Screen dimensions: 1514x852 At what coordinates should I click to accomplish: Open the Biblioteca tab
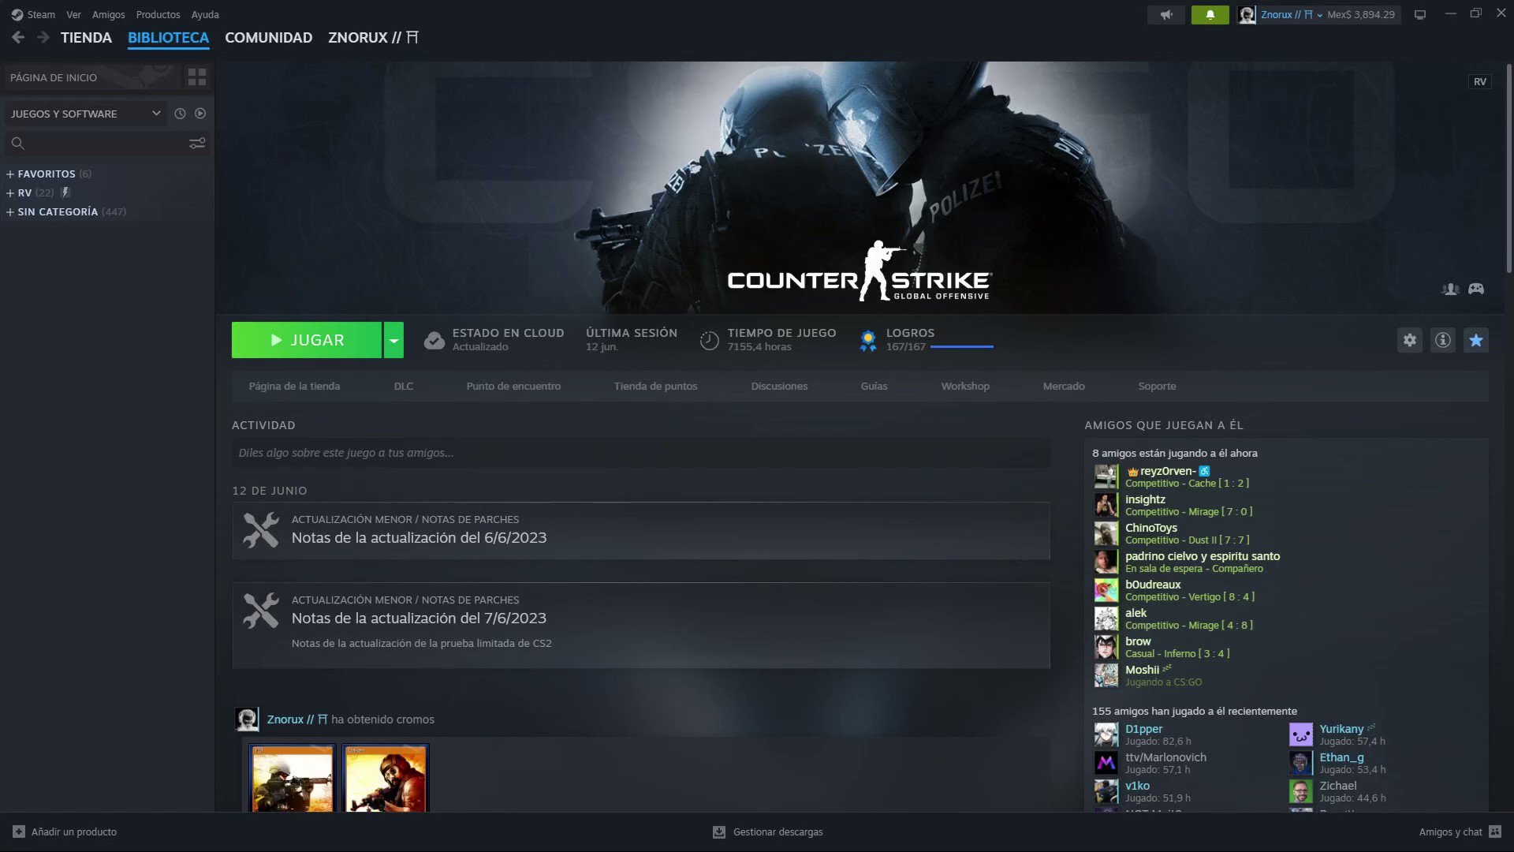[x=168, y=37]
